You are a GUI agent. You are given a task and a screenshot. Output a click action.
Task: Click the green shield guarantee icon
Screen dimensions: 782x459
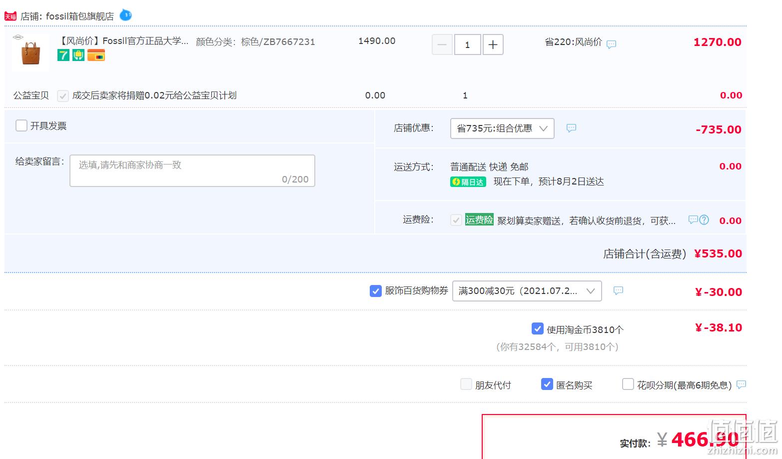(x=78, y=55)
